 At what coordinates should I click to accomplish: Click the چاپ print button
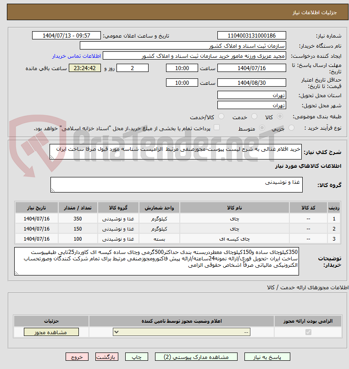(137, 357)
